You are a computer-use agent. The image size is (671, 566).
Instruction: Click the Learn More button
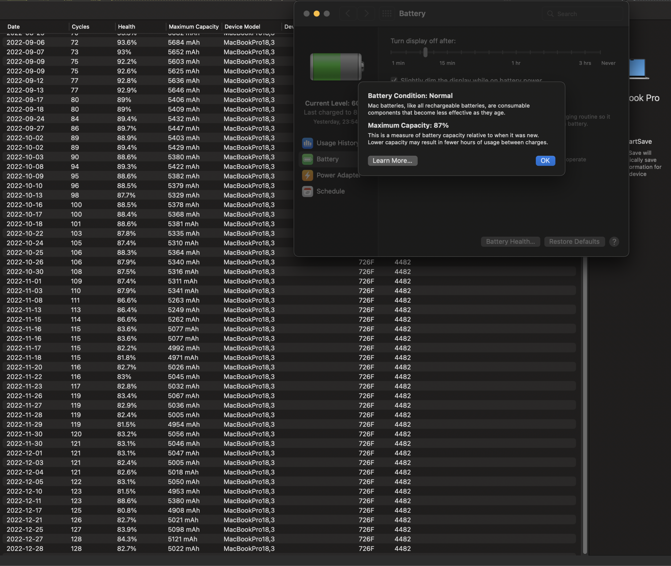(x=392, y=161)
